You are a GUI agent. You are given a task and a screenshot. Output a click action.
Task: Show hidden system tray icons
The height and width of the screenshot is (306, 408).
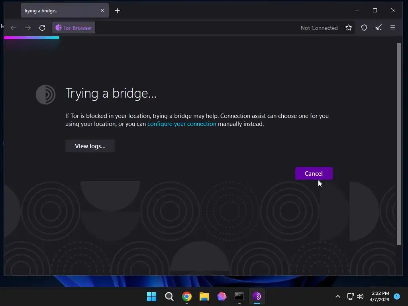[x=338, y=296]
